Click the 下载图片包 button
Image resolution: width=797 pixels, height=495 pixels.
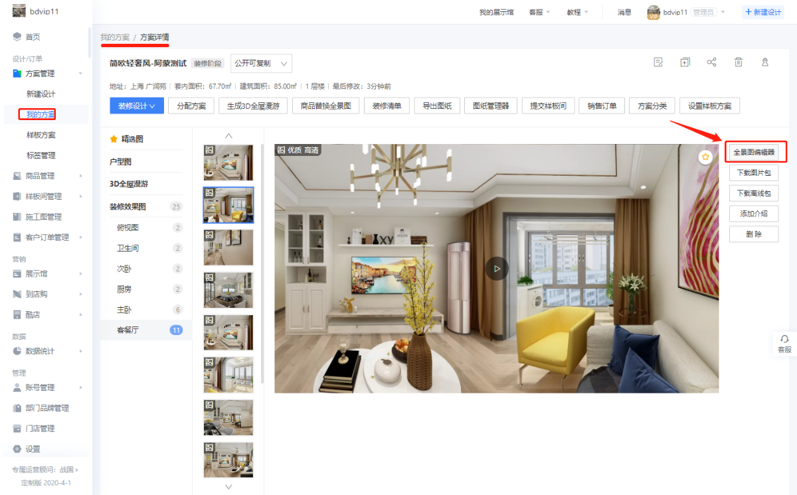coord(754,173)
